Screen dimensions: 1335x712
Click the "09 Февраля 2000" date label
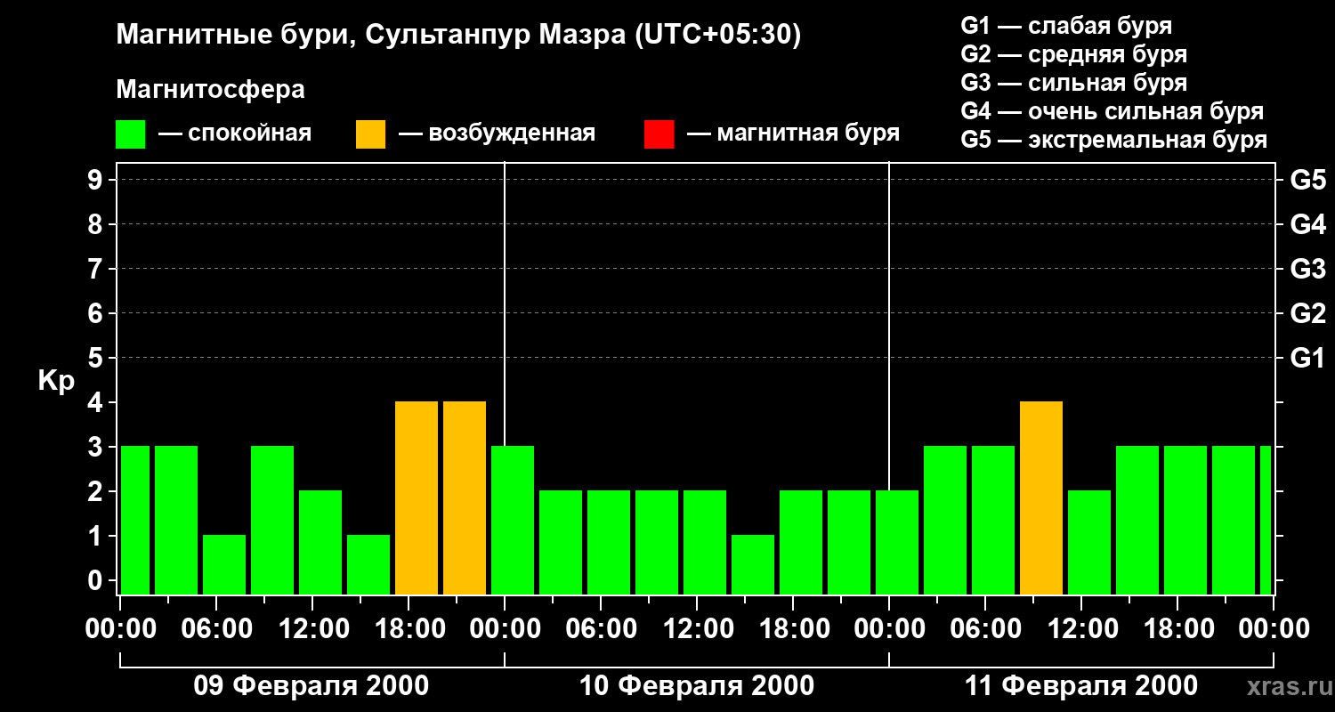[x=311, y=686]
